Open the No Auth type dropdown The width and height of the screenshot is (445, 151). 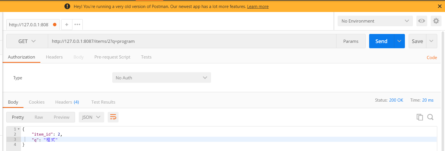[162, 78]
